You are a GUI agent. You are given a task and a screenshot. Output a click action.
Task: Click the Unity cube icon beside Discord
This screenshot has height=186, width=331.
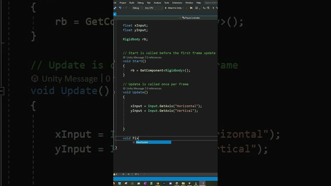coord(177,183)
